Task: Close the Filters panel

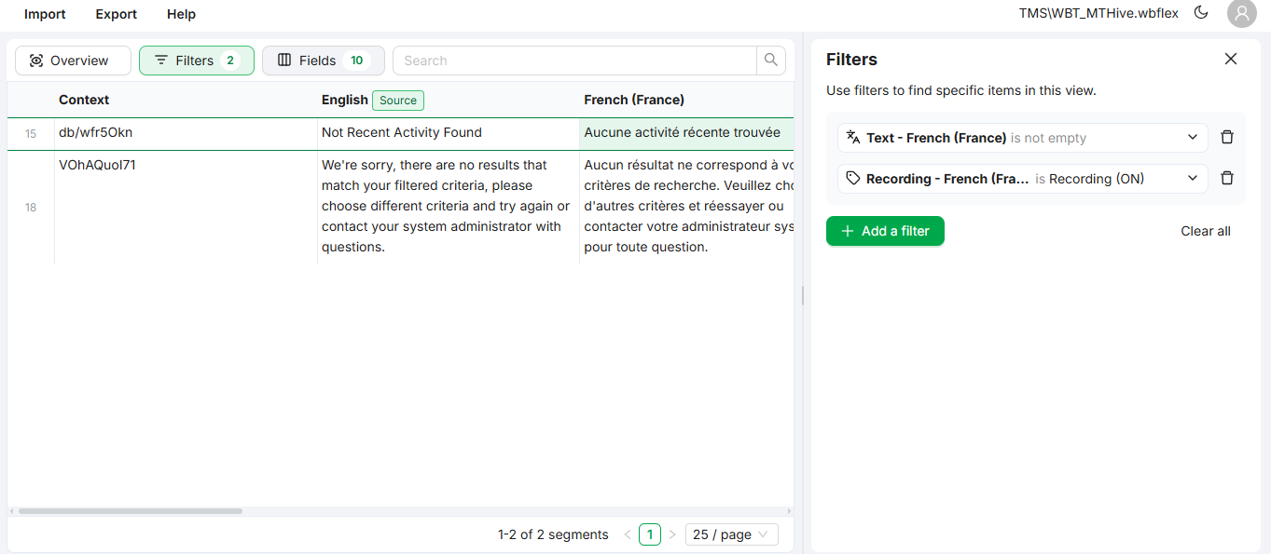Action: tap(1231, 59)
